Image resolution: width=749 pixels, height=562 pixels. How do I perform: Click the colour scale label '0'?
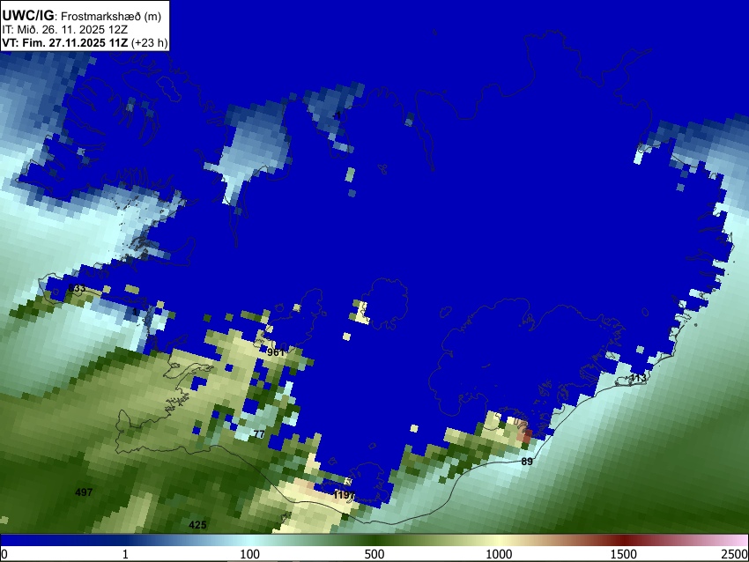click(4, 554)
